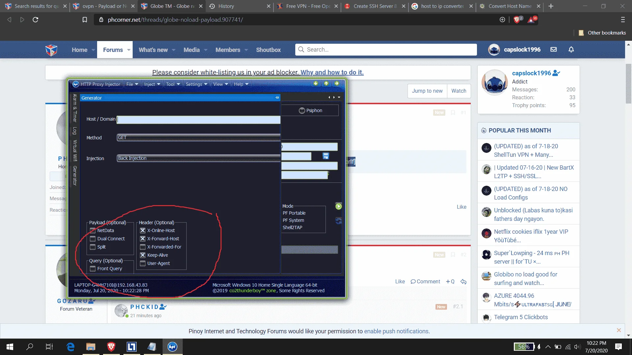Open the Back Injection combo box

(198, 158)
